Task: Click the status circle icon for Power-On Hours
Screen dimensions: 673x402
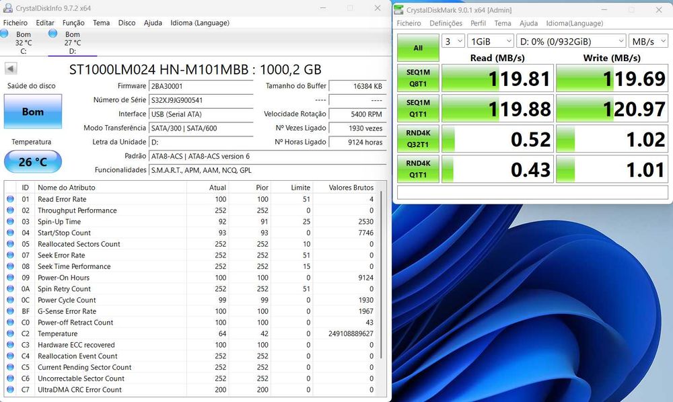Action: tap(10, 277)
